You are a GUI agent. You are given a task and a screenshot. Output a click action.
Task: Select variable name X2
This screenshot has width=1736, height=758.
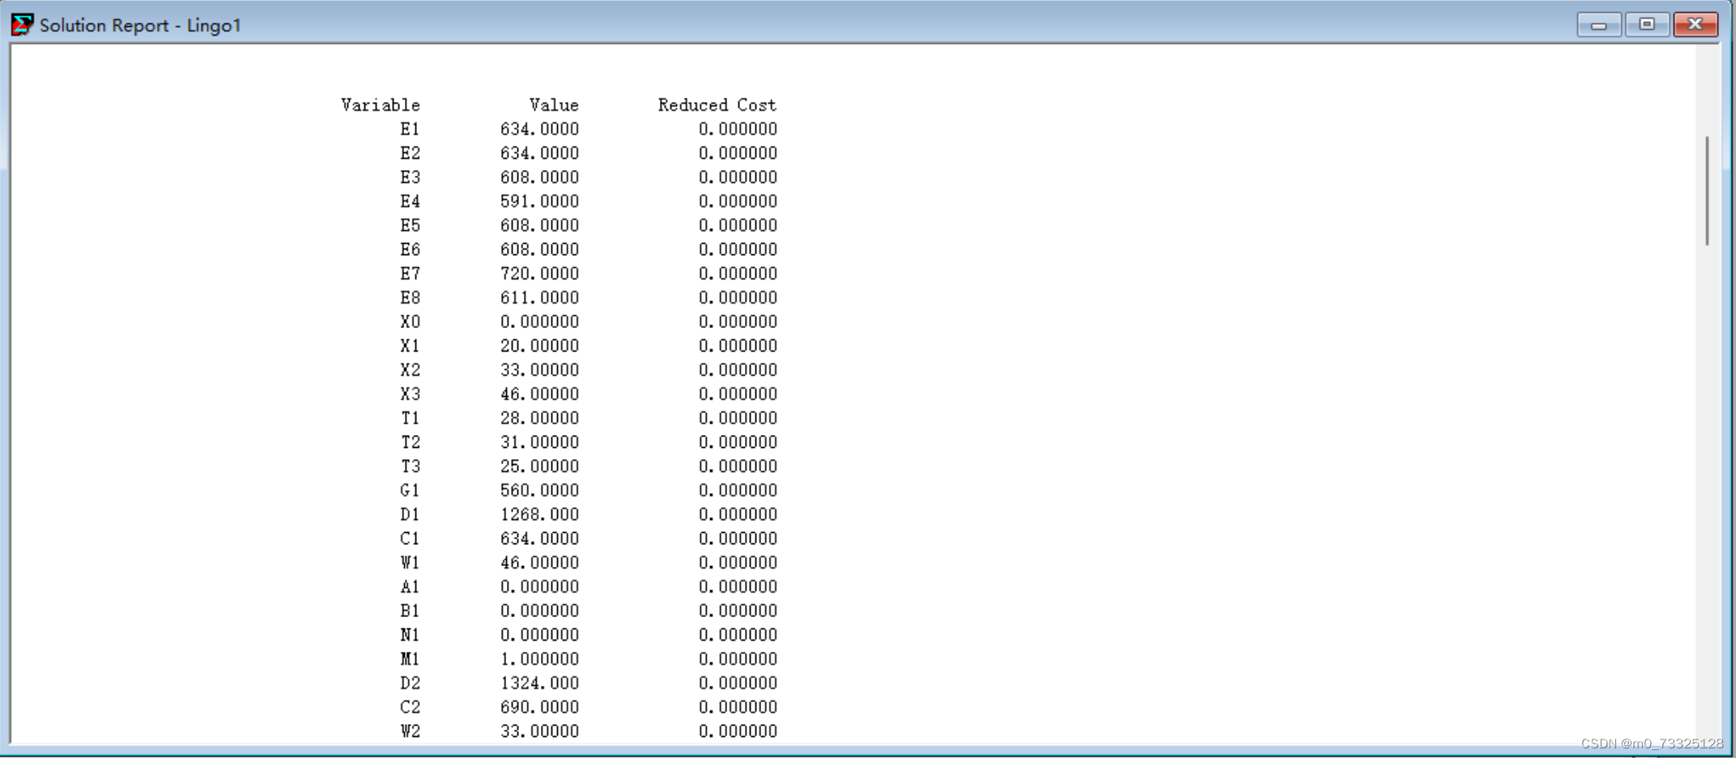point(410,369)
